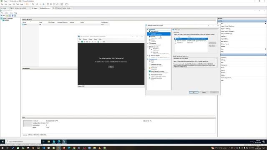Switch to Memory tab in details pane
The width and height of the screenshot is (267, 150).
(30, 135)
